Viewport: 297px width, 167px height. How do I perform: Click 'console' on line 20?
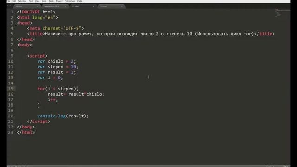pos(46,116)
